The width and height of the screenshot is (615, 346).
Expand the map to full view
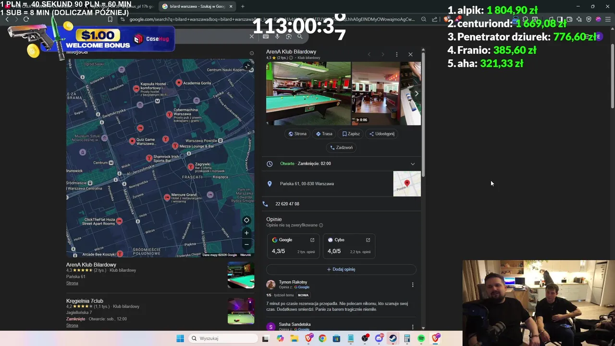click(247, 66)
